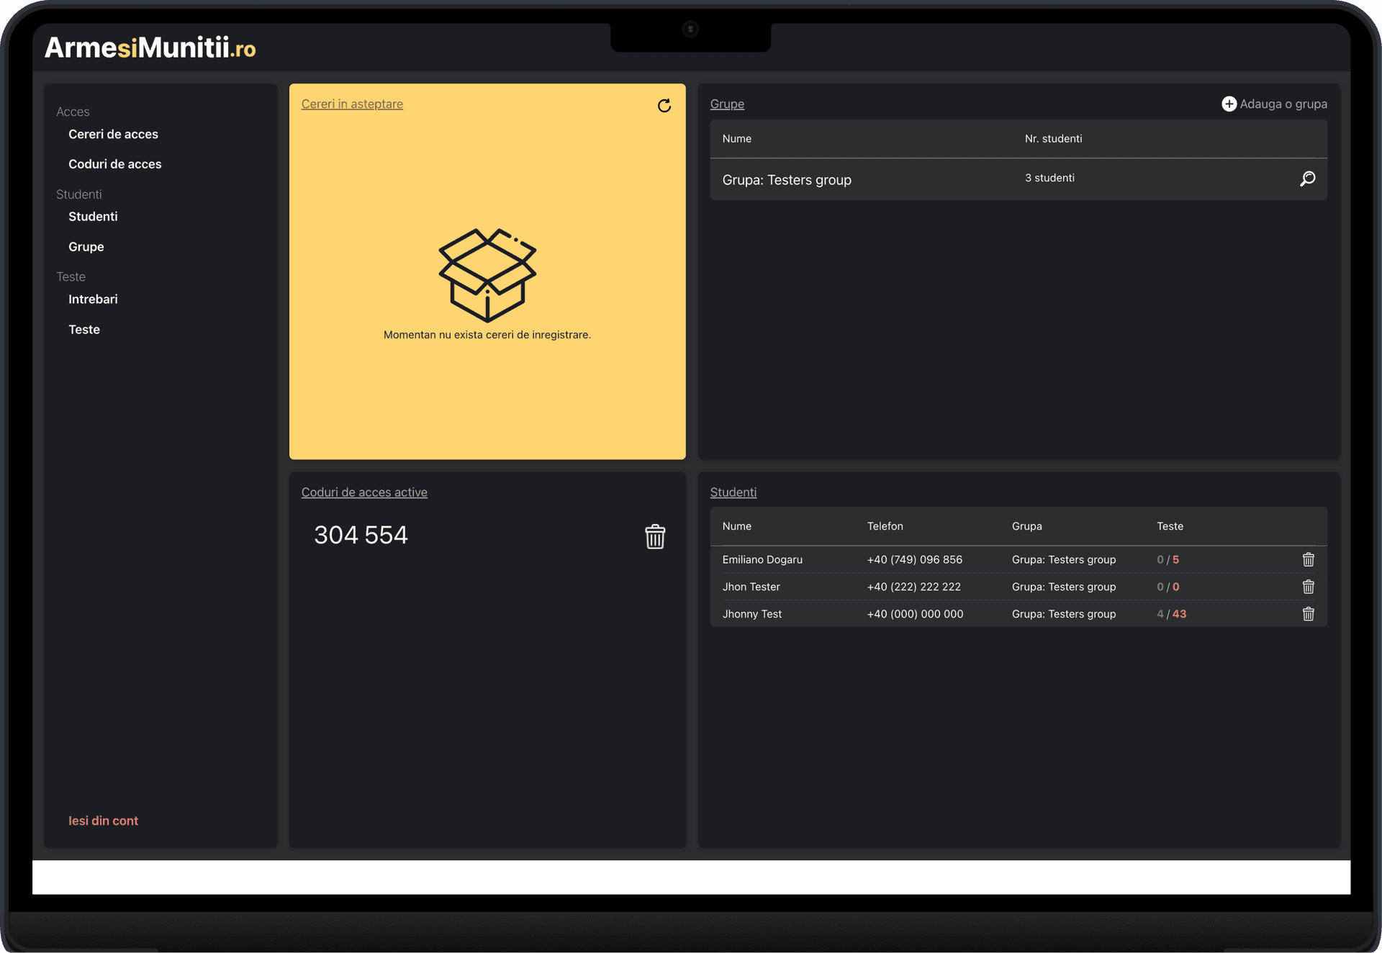Image resolution: width=1382 pixels, height=953 pixels.
Task: Click the empty box illustration
Action: pyautogui.click(x=487, y=275)
